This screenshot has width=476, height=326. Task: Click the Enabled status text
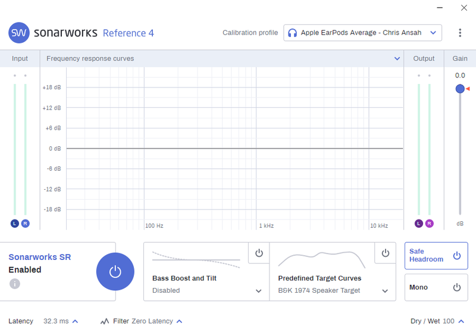point(25,269)
